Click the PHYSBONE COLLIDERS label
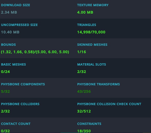Viewport: 151px width, 133px height. (x=20, y=104)
